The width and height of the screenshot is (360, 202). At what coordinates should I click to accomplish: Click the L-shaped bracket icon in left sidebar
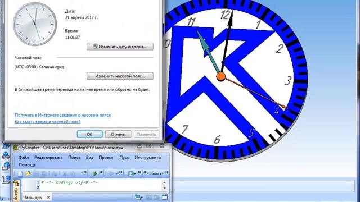click(6, 180)
